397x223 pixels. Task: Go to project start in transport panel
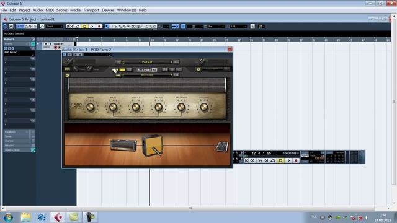click(x=246, y=160)
